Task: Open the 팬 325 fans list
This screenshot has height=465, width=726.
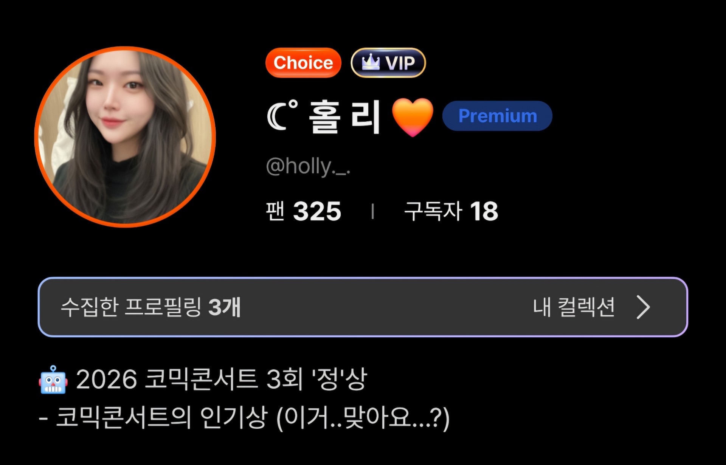Action: pos(303,211)
